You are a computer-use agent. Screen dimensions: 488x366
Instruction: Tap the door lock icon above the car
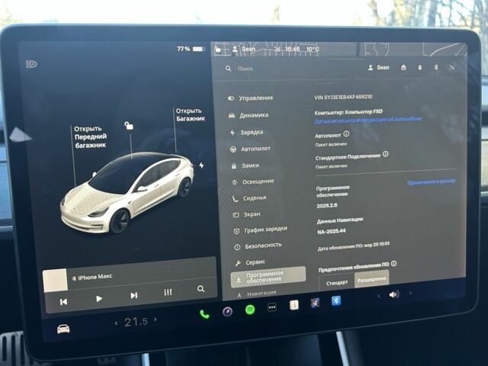coord(129,126)
